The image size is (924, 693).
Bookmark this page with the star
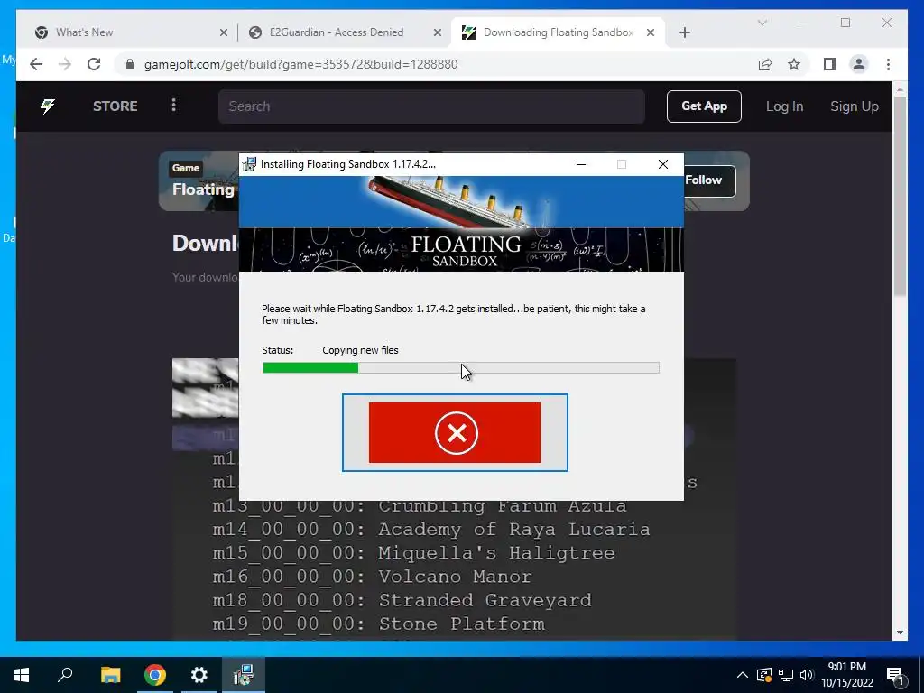[794, 64]
